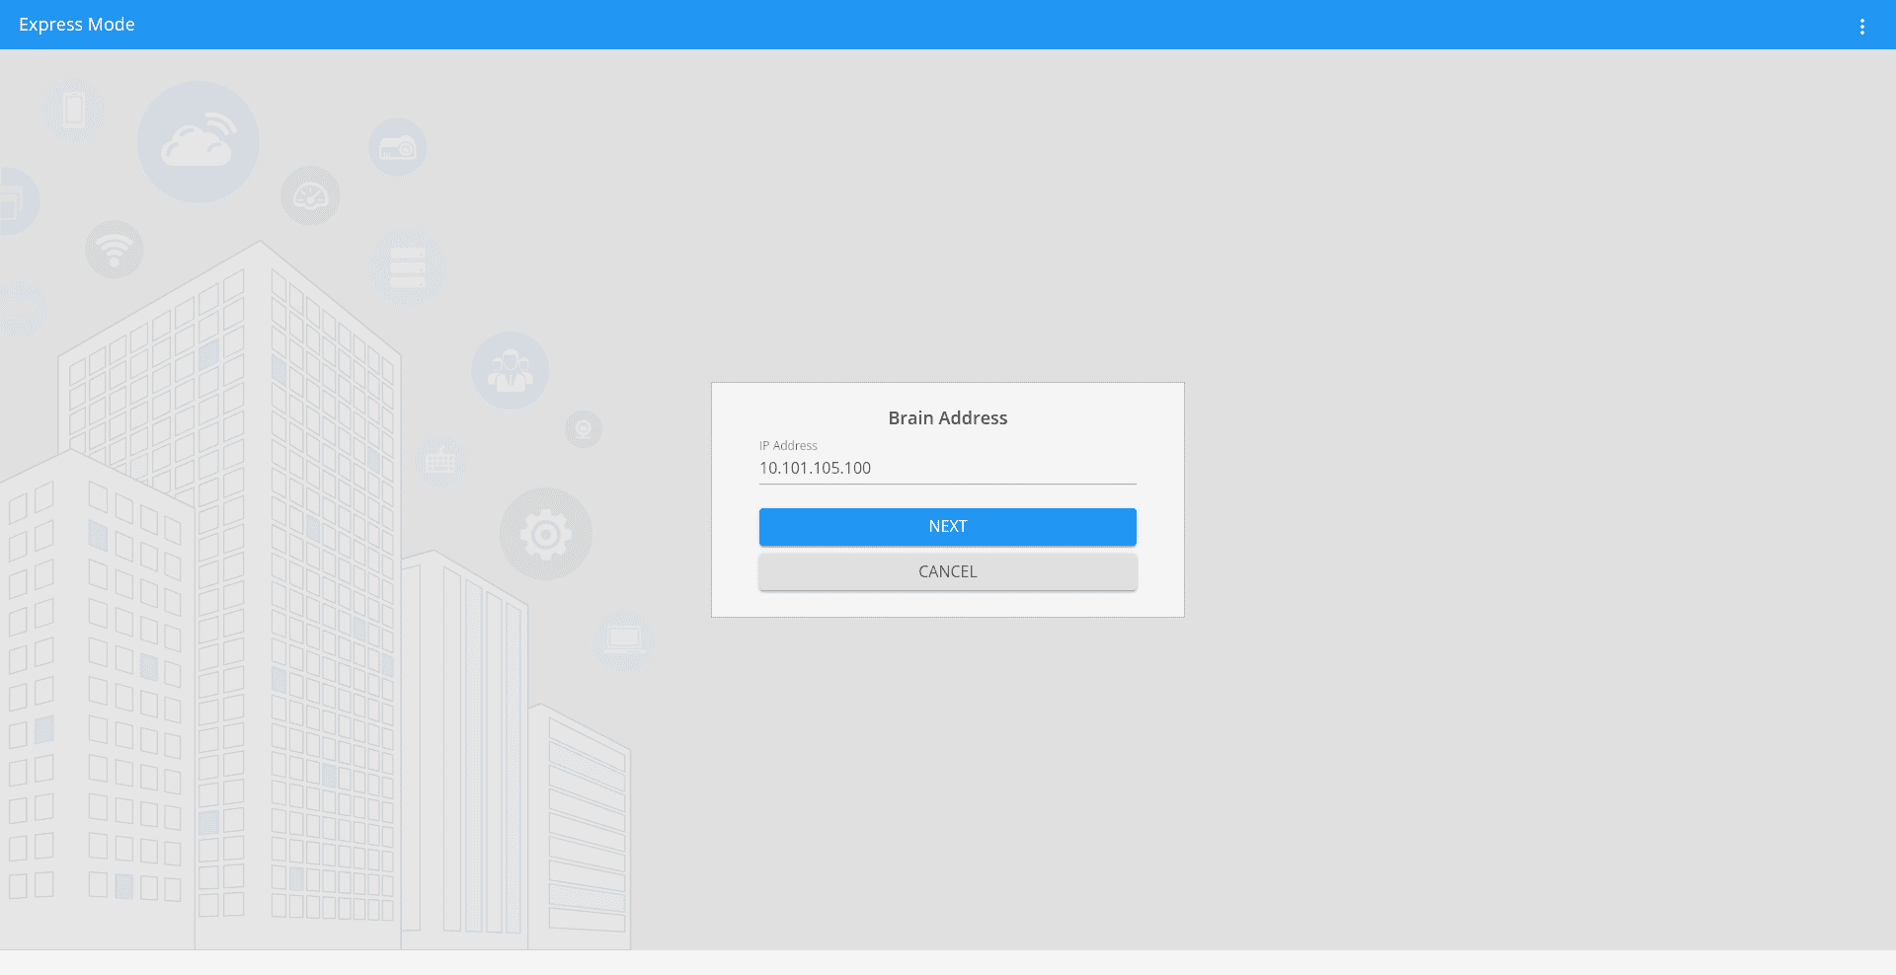Focus the IP Address input field

coord(947,468)
